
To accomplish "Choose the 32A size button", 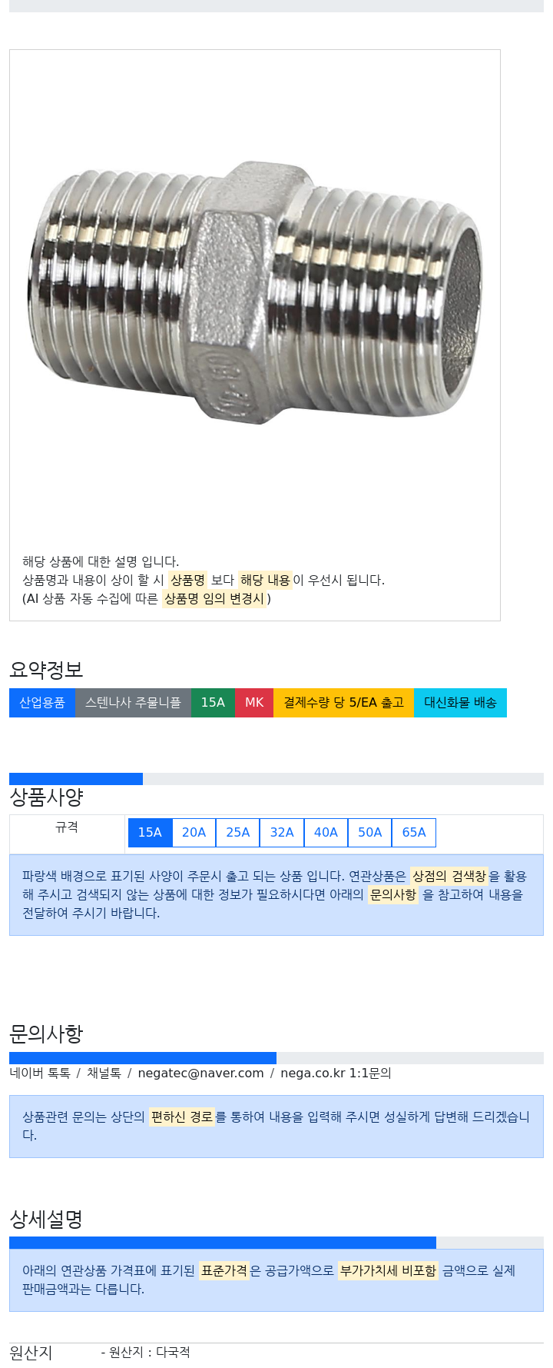I will point(282,833).
